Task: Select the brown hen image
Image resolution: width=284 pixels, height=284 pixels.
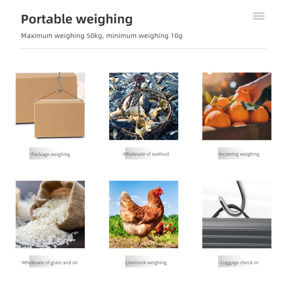Action: 144,214
